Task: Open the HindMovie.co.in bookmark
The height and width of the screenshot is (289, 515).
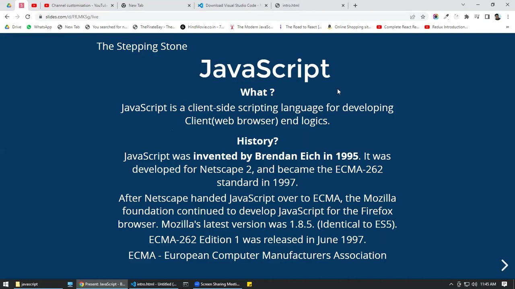Action: (202, 27)
